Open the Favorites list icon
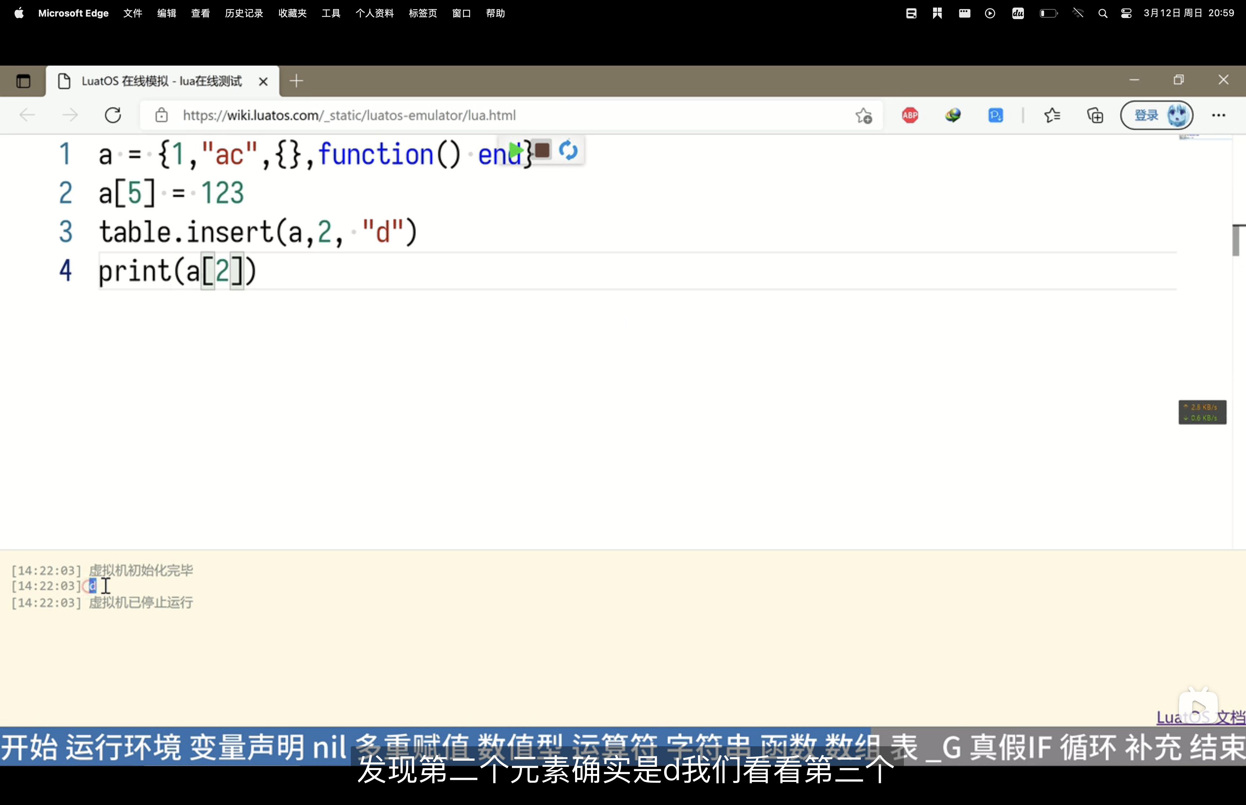This screenshot has width=1246, height=805. click(1052, 116)
